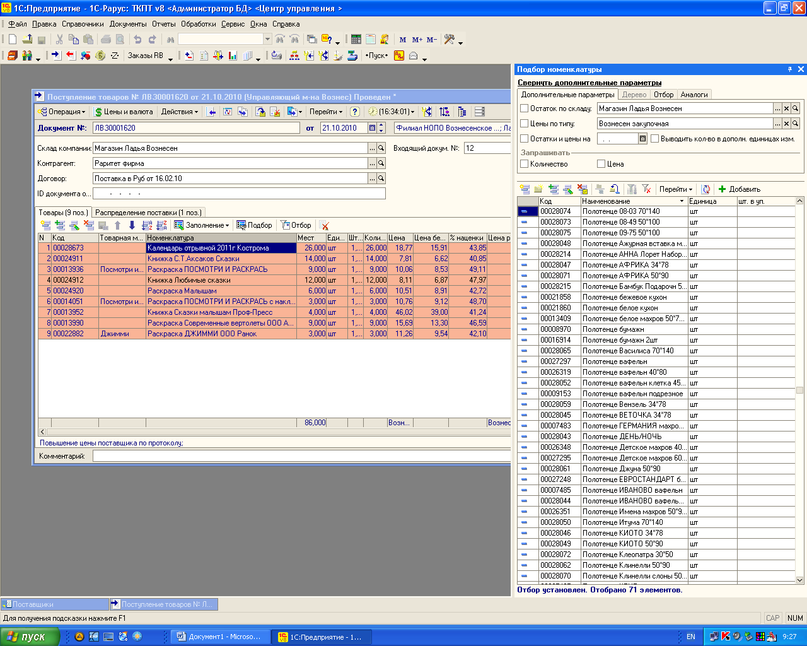Select row Полотенце АФРИКА 50*90
Viewport: 807px width, 646px height.
(656, 276)
